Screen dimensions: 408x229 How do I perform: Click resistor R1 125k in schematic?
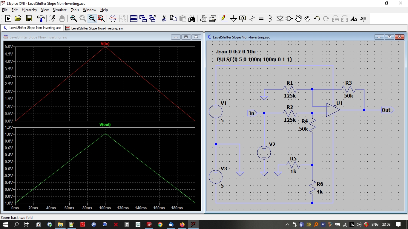290,89
